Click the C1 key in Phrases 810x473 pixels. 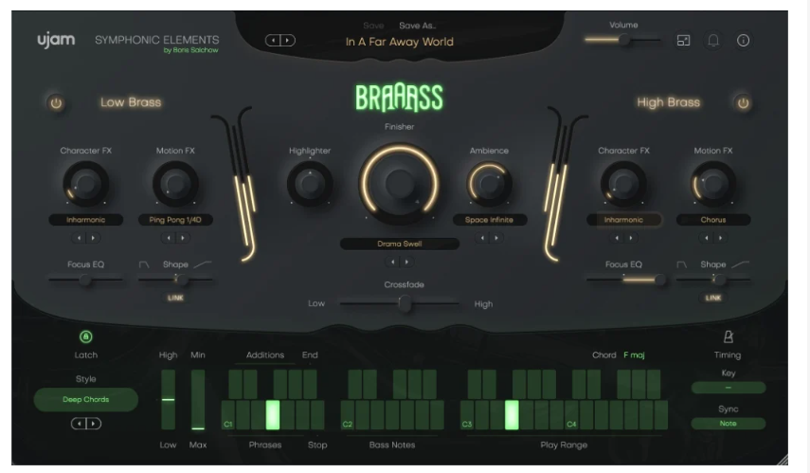[227, 415]
